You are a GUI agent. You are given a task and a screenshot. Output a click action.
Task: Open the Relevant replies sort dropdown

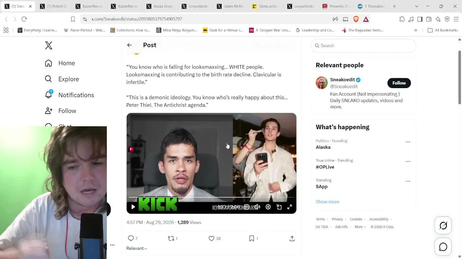pyautogui.click(x=137, y=248)
